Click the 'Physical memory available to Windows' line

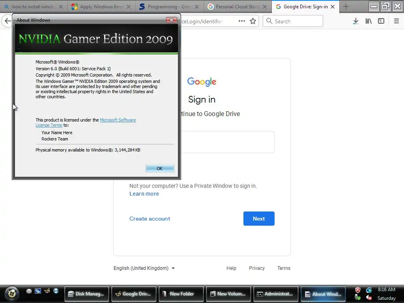coord(88,150)
